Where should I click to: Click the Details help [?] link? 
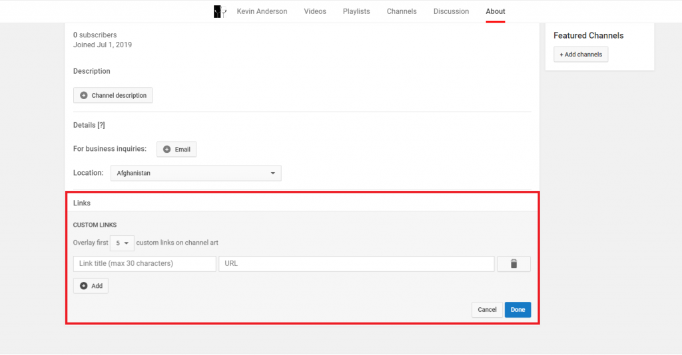coord(101,125)
